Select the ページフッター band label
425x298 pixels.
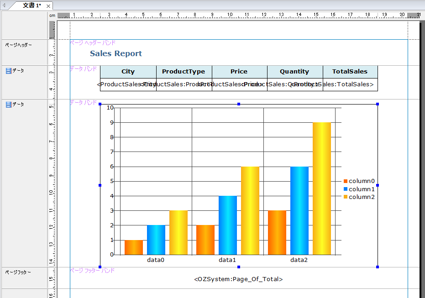coord(18,272)
